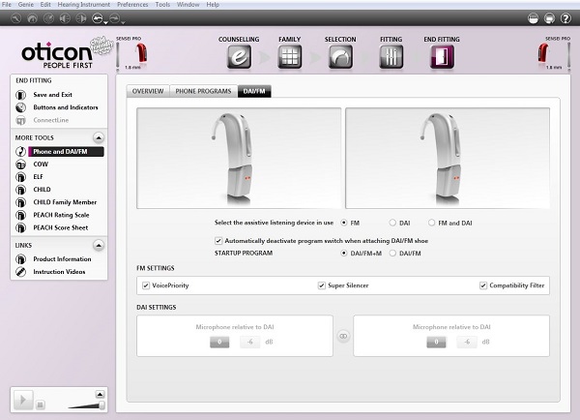Go to the Family step icon
This screenshot has width=580, height=420.
[289, 56]
